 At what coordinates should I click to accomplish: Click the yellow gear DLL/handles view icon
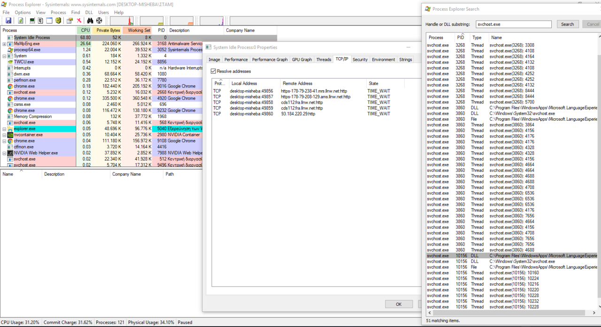tap(58, 21)
